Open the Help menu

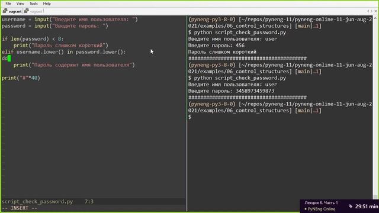click(x=47, y=4)
